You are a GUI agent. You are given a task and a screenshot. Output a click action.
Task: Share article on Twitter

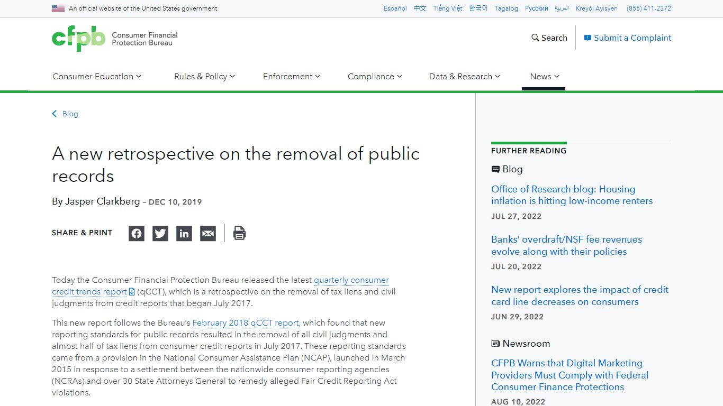(x=160, y=233)
